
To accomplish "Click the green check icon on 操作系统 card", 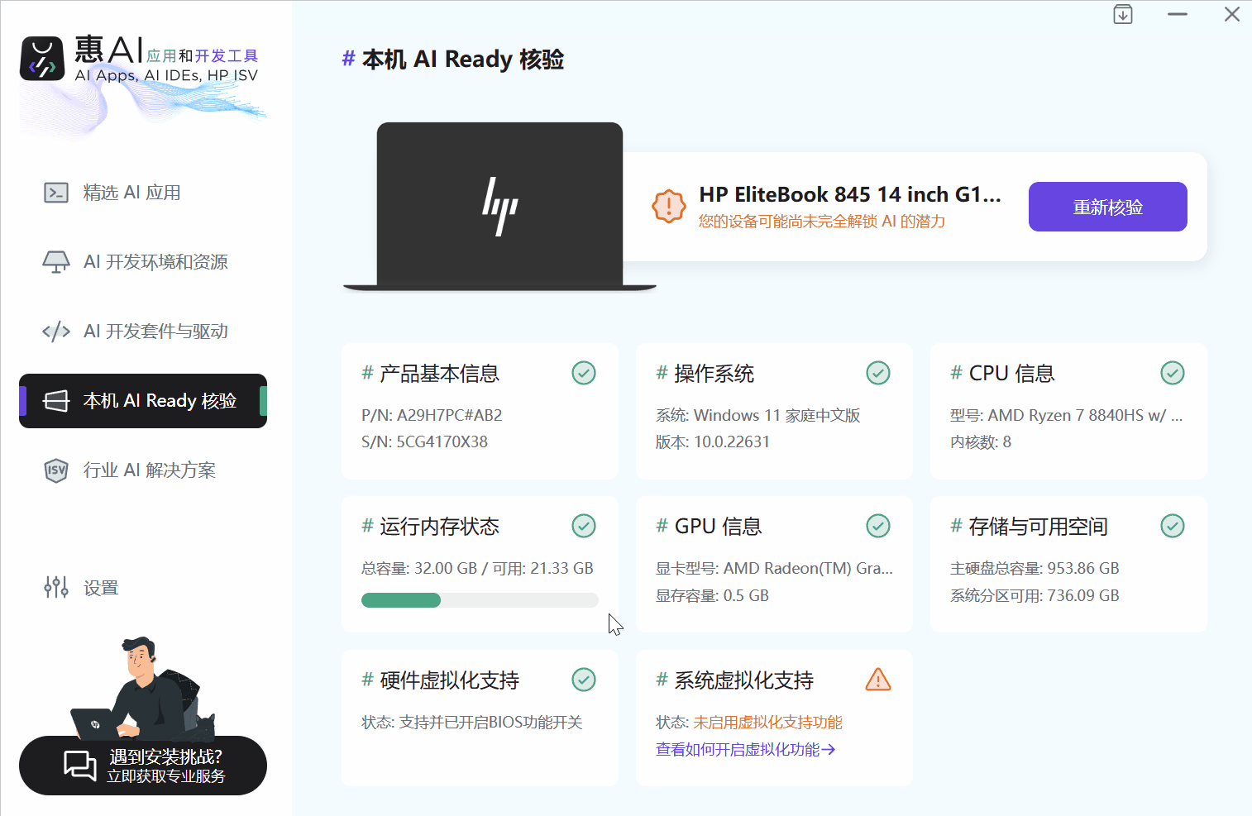I will coord(878,373).
